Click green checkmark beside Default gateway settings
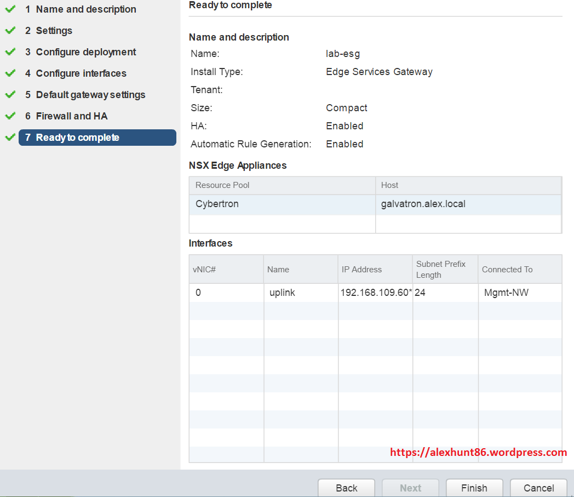 [x=10, y=95]
